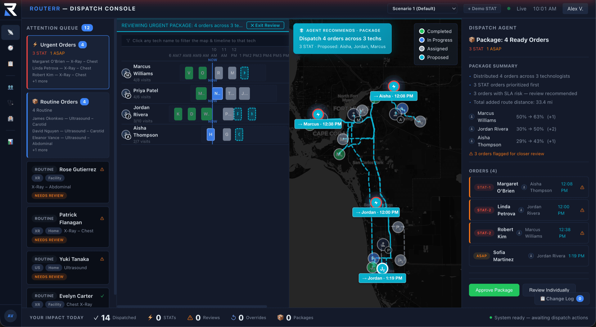Click Exit Review in the review banner
The width and height of the screenshot is (596, 327).
tap(265, 25)
